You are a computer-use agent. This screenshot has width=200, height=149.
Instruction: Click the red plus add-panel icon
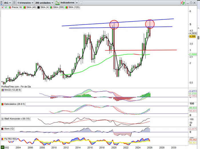tap(3, 7)
